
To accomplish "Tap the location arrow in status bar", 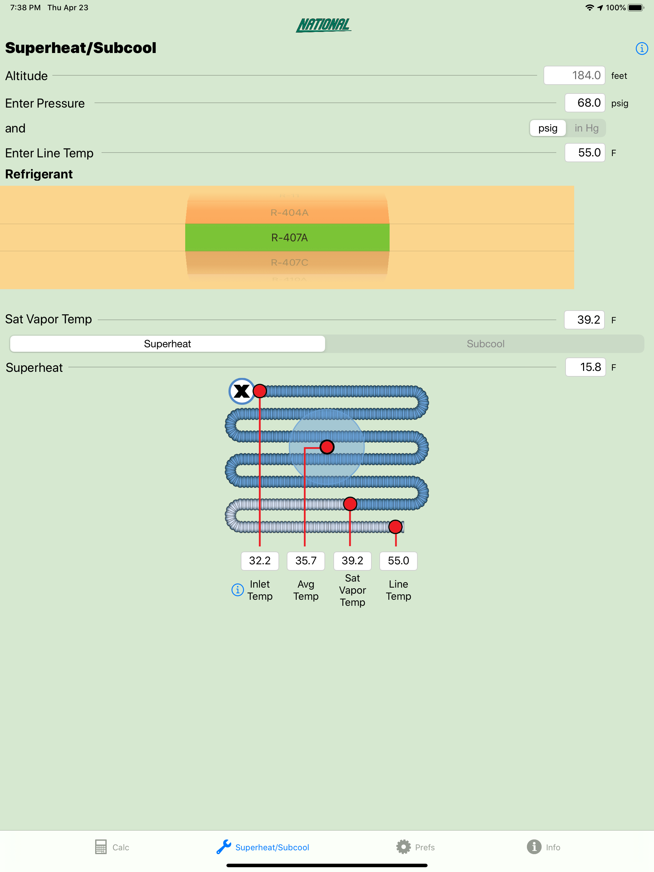I will click(600, 7).
